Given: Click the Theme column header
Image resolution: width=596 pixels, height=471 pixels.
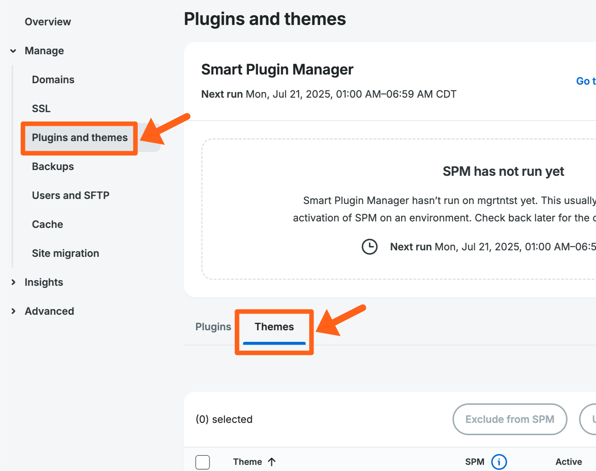Looking at the screenshot, I should pyautogui.click(x=247, y=462).
